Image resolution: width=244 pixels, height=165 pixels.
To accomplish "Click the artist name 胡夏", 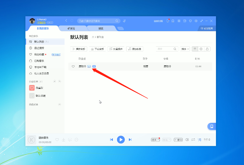I will pos(146,66).
